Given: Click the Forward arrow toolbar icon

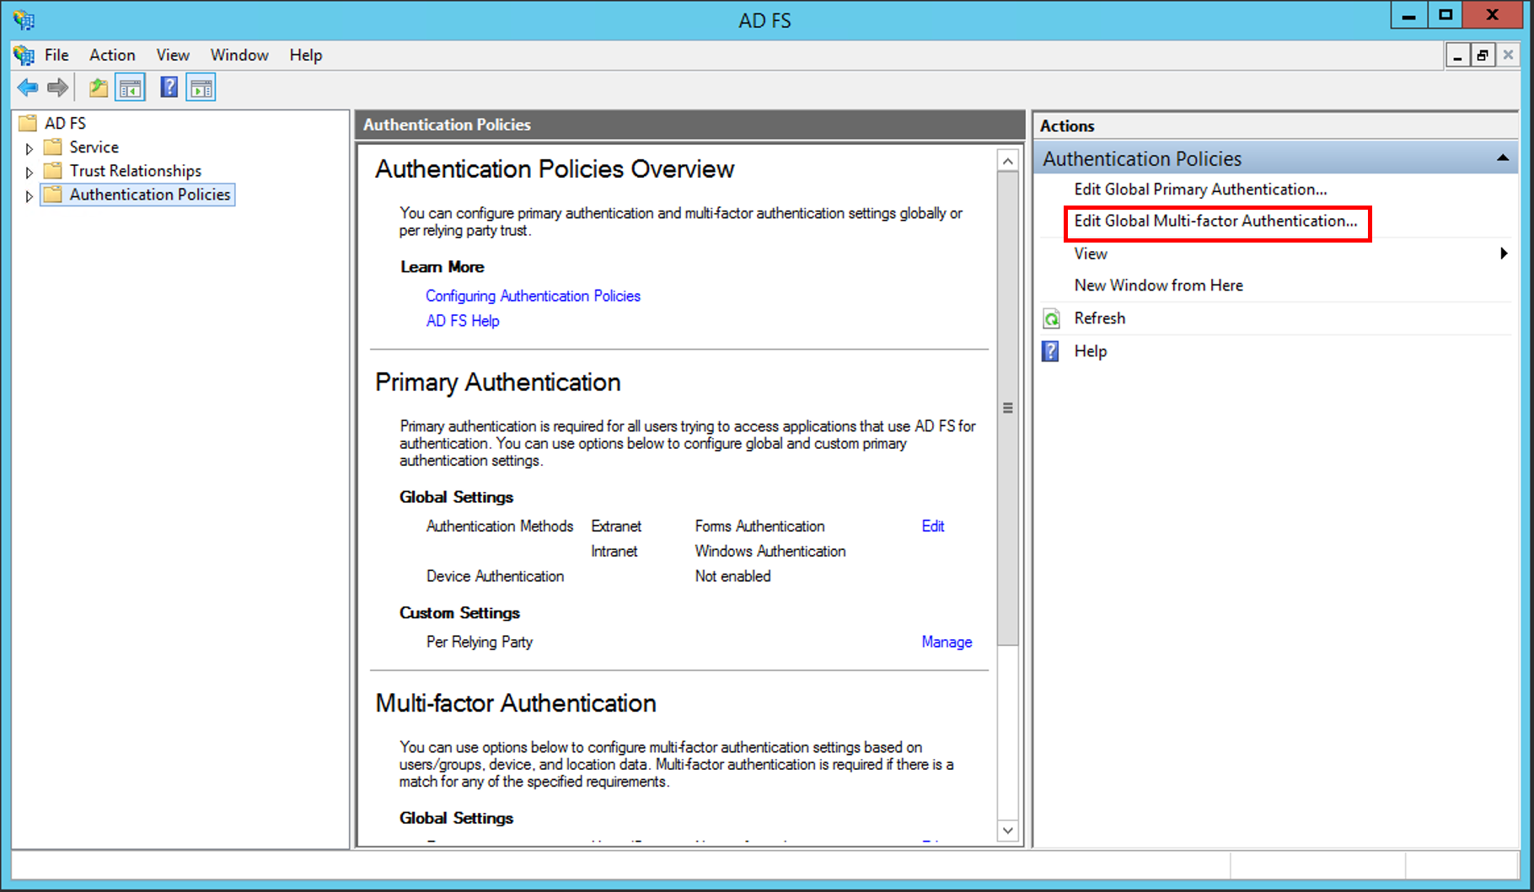Looking at the screenshot, I should pos(58,88).
